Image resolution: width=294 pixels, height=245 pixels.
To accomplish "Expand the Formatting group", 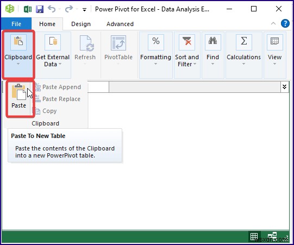I will coord(155,55).
